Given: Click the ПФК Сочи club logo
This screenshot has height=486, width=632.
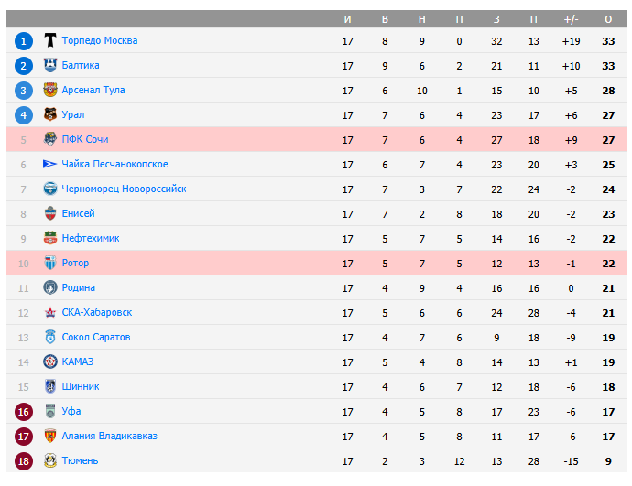Looking at the screenshot, I should click(50, 139).
